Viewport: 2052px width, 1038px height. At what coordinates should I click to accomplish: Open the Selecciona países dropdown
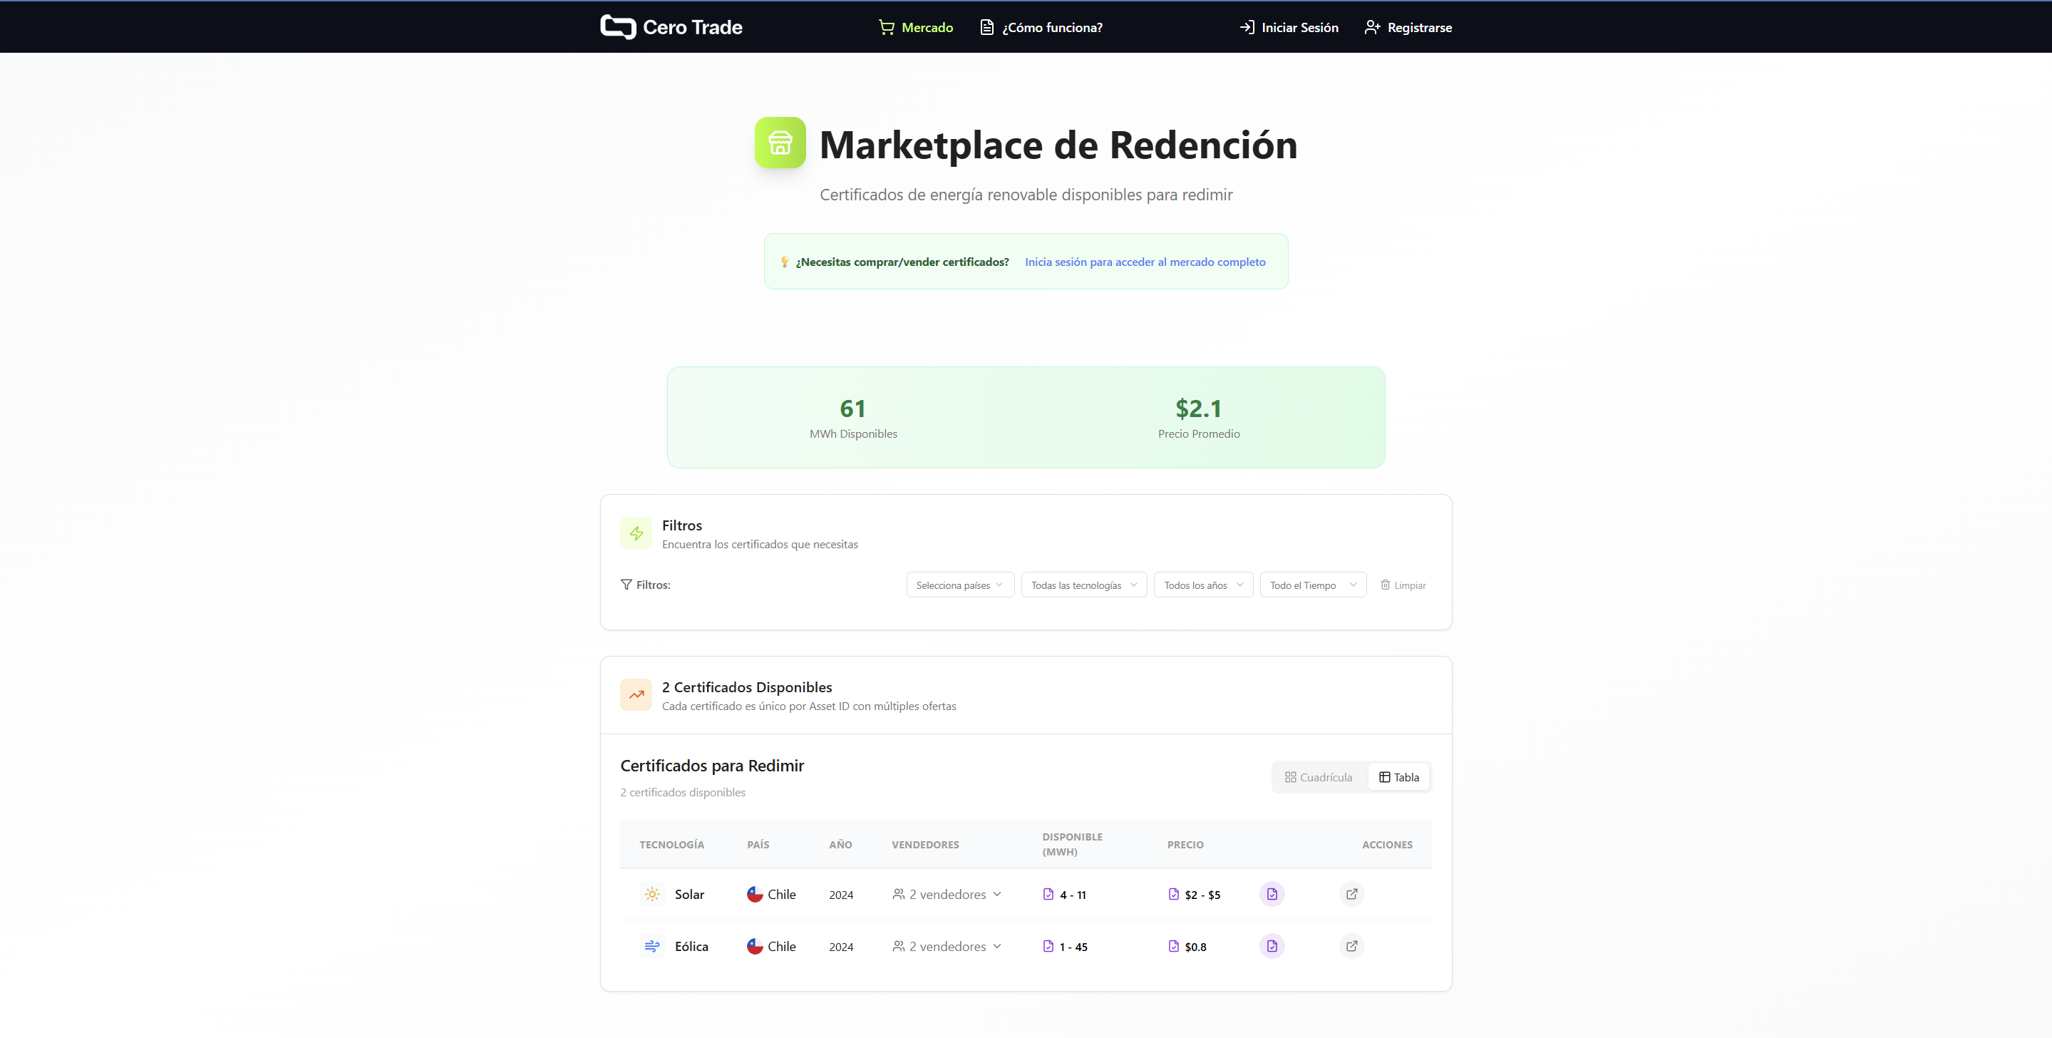959,584
